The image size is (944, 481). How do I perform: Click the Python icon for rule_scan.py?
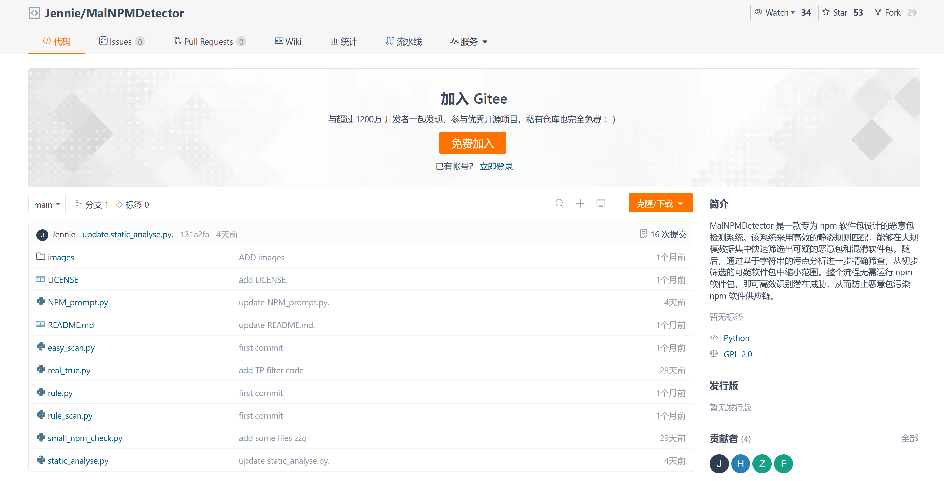pos(41,415)
